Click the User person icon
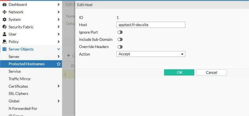The width and height of the screenshot is (249, 116). [4, 34]
